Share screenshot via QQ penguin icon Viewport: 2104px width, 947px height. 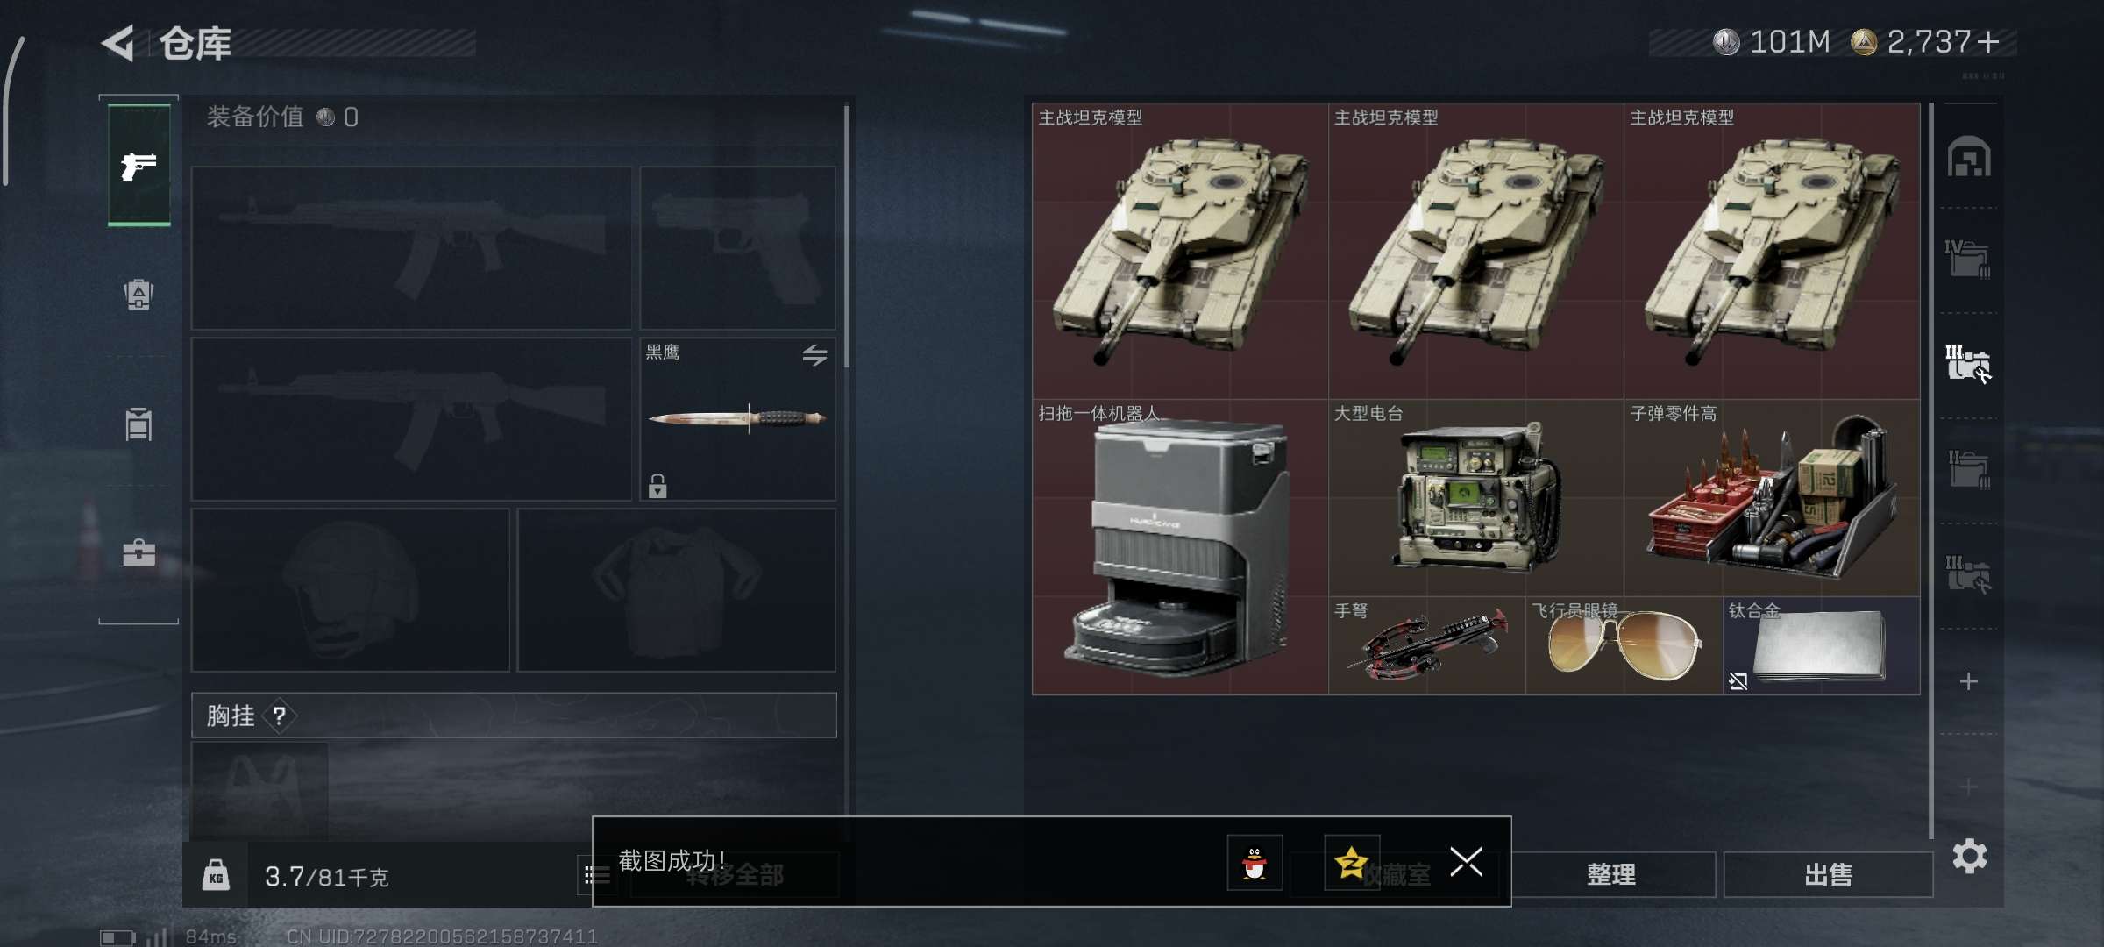point(1255,863)
